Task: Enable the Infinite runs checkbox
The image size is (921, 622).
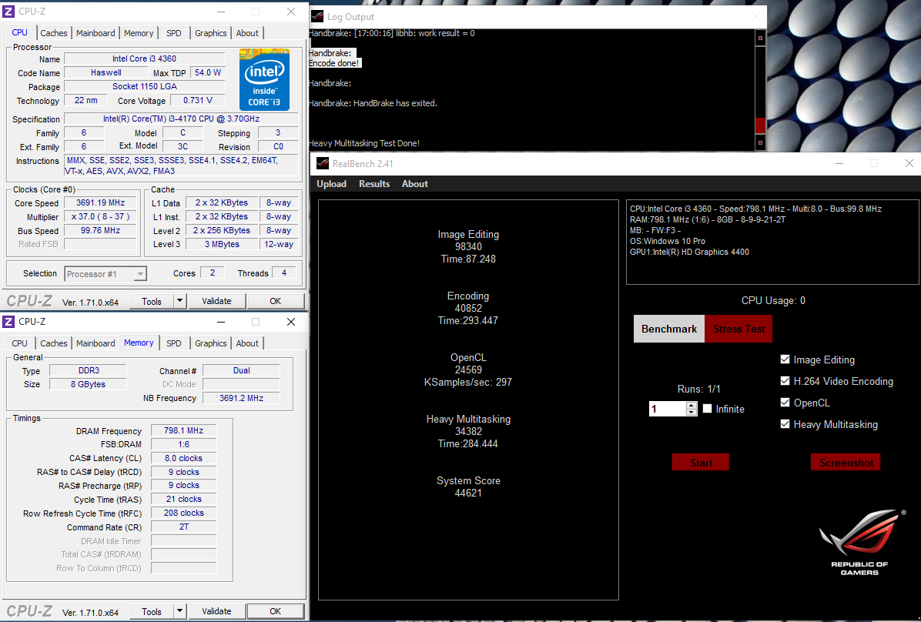Action: pyautogui.click(x=707, y=409)
